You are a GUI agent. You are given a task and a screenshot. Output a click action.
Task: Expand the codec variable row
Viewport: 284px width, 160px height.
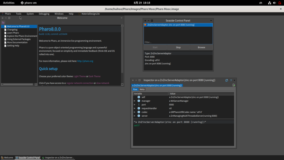pos(135,112)
